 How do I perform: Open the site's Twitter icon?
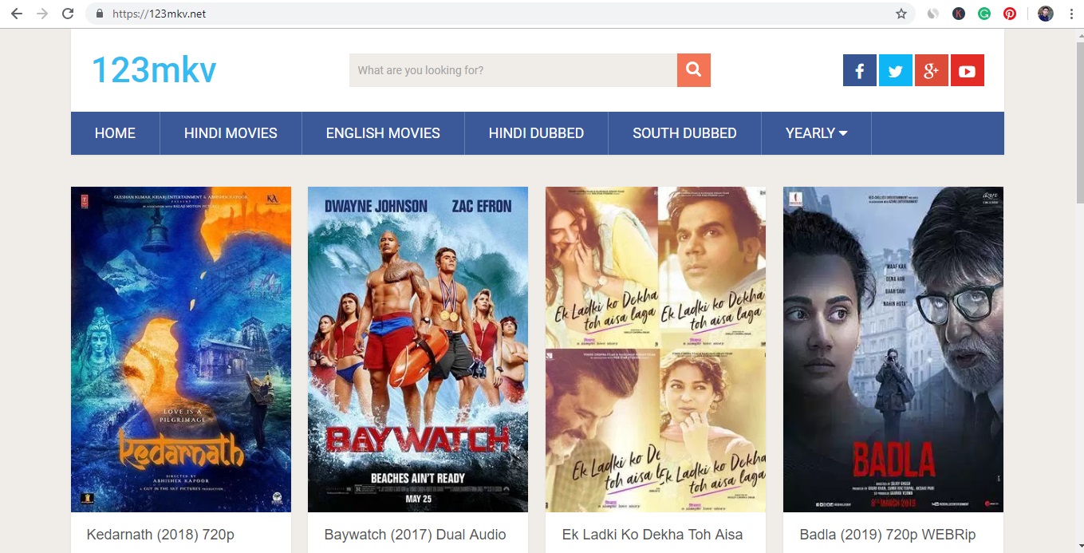pos(896,70)
